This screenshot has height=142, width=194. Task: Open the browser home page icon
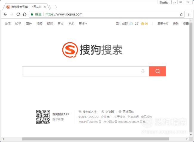(25, 14)
